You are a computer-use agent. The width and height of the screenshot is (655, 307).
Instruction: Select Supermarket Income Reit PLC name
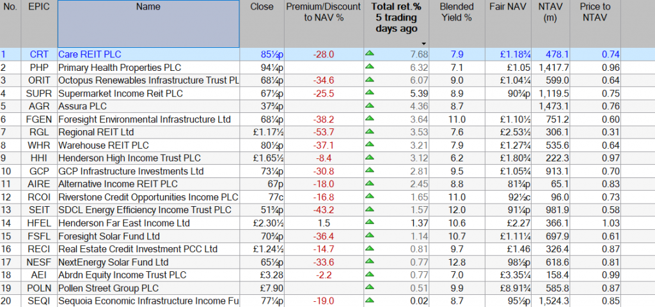[120, 93]
